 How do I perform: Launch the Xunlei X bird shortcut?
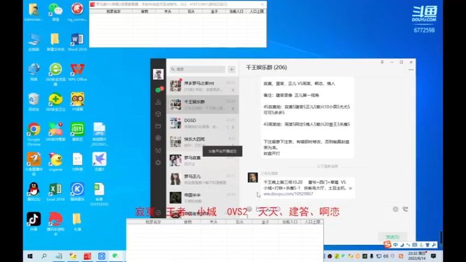pos(99,162)
